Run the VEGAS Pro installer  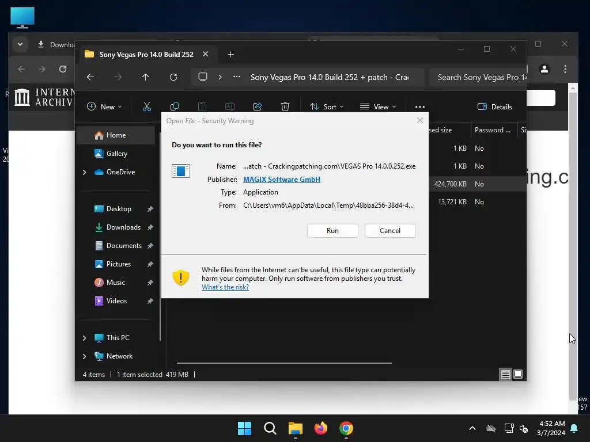pos(332,230)
